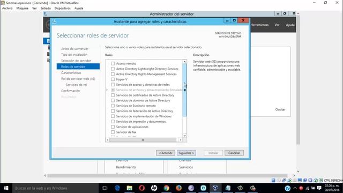Viewport: 343px width, 193px height.
Task: Open Ayuda menu in Server Manager
Action: point(290,25)
